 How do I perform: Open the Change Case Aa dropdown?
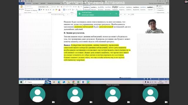(58, 7)
